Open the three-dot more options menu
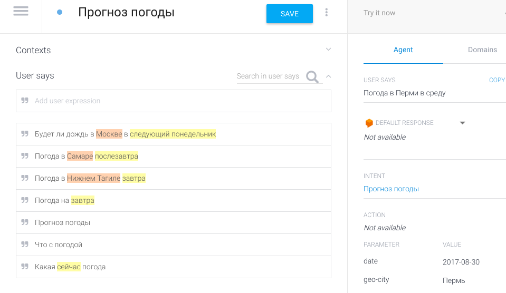The height and width of the screenshot is (293, 506). pyautogui.click(x=327, y=13)
